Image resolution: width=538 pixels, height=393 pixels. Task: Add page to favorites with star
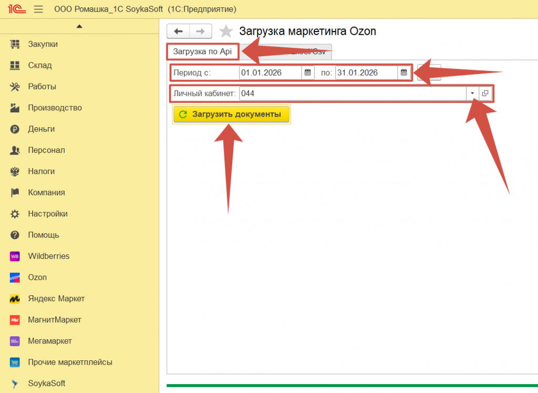226,32
